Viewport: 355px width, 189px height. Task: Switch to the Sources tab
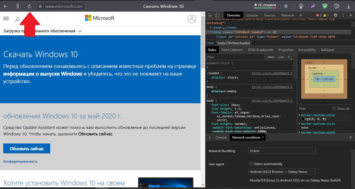point(270,15)
